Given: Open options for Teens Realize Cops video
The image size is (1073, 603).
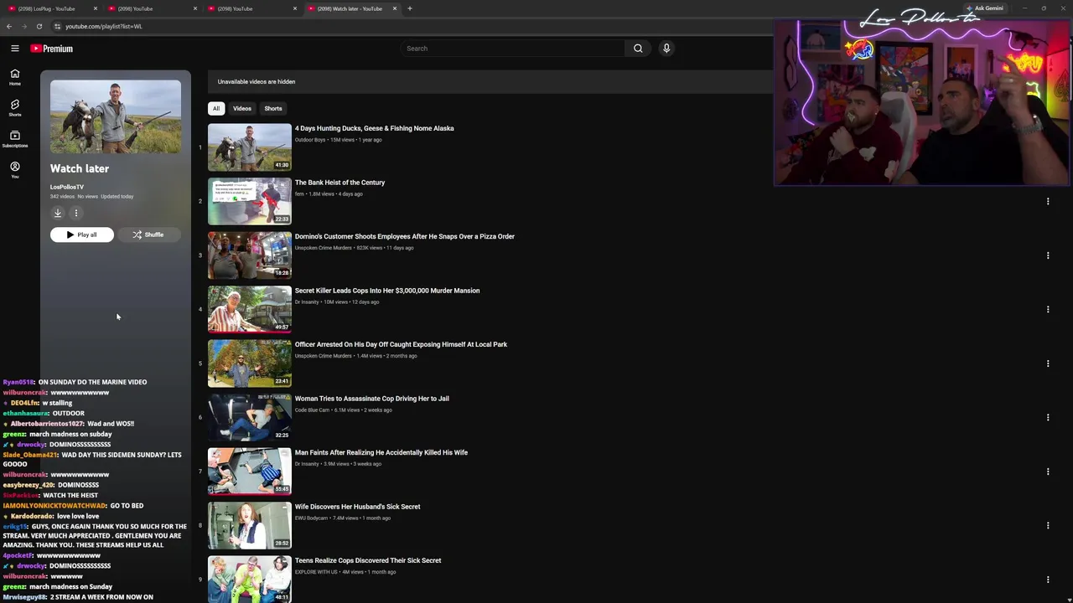Looking at the screenshot, I should click(x=1048, y=580).
